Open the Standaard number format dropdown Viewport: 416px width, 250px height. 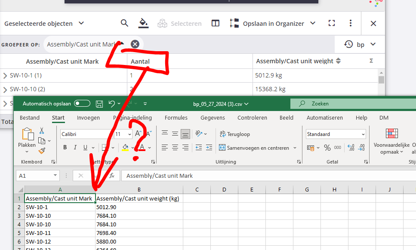click(x=363, y=134)
